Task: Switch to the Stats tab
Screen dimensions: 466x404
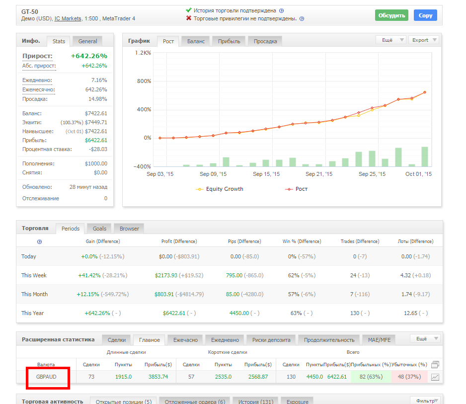Action: click(x=59, y=41)
